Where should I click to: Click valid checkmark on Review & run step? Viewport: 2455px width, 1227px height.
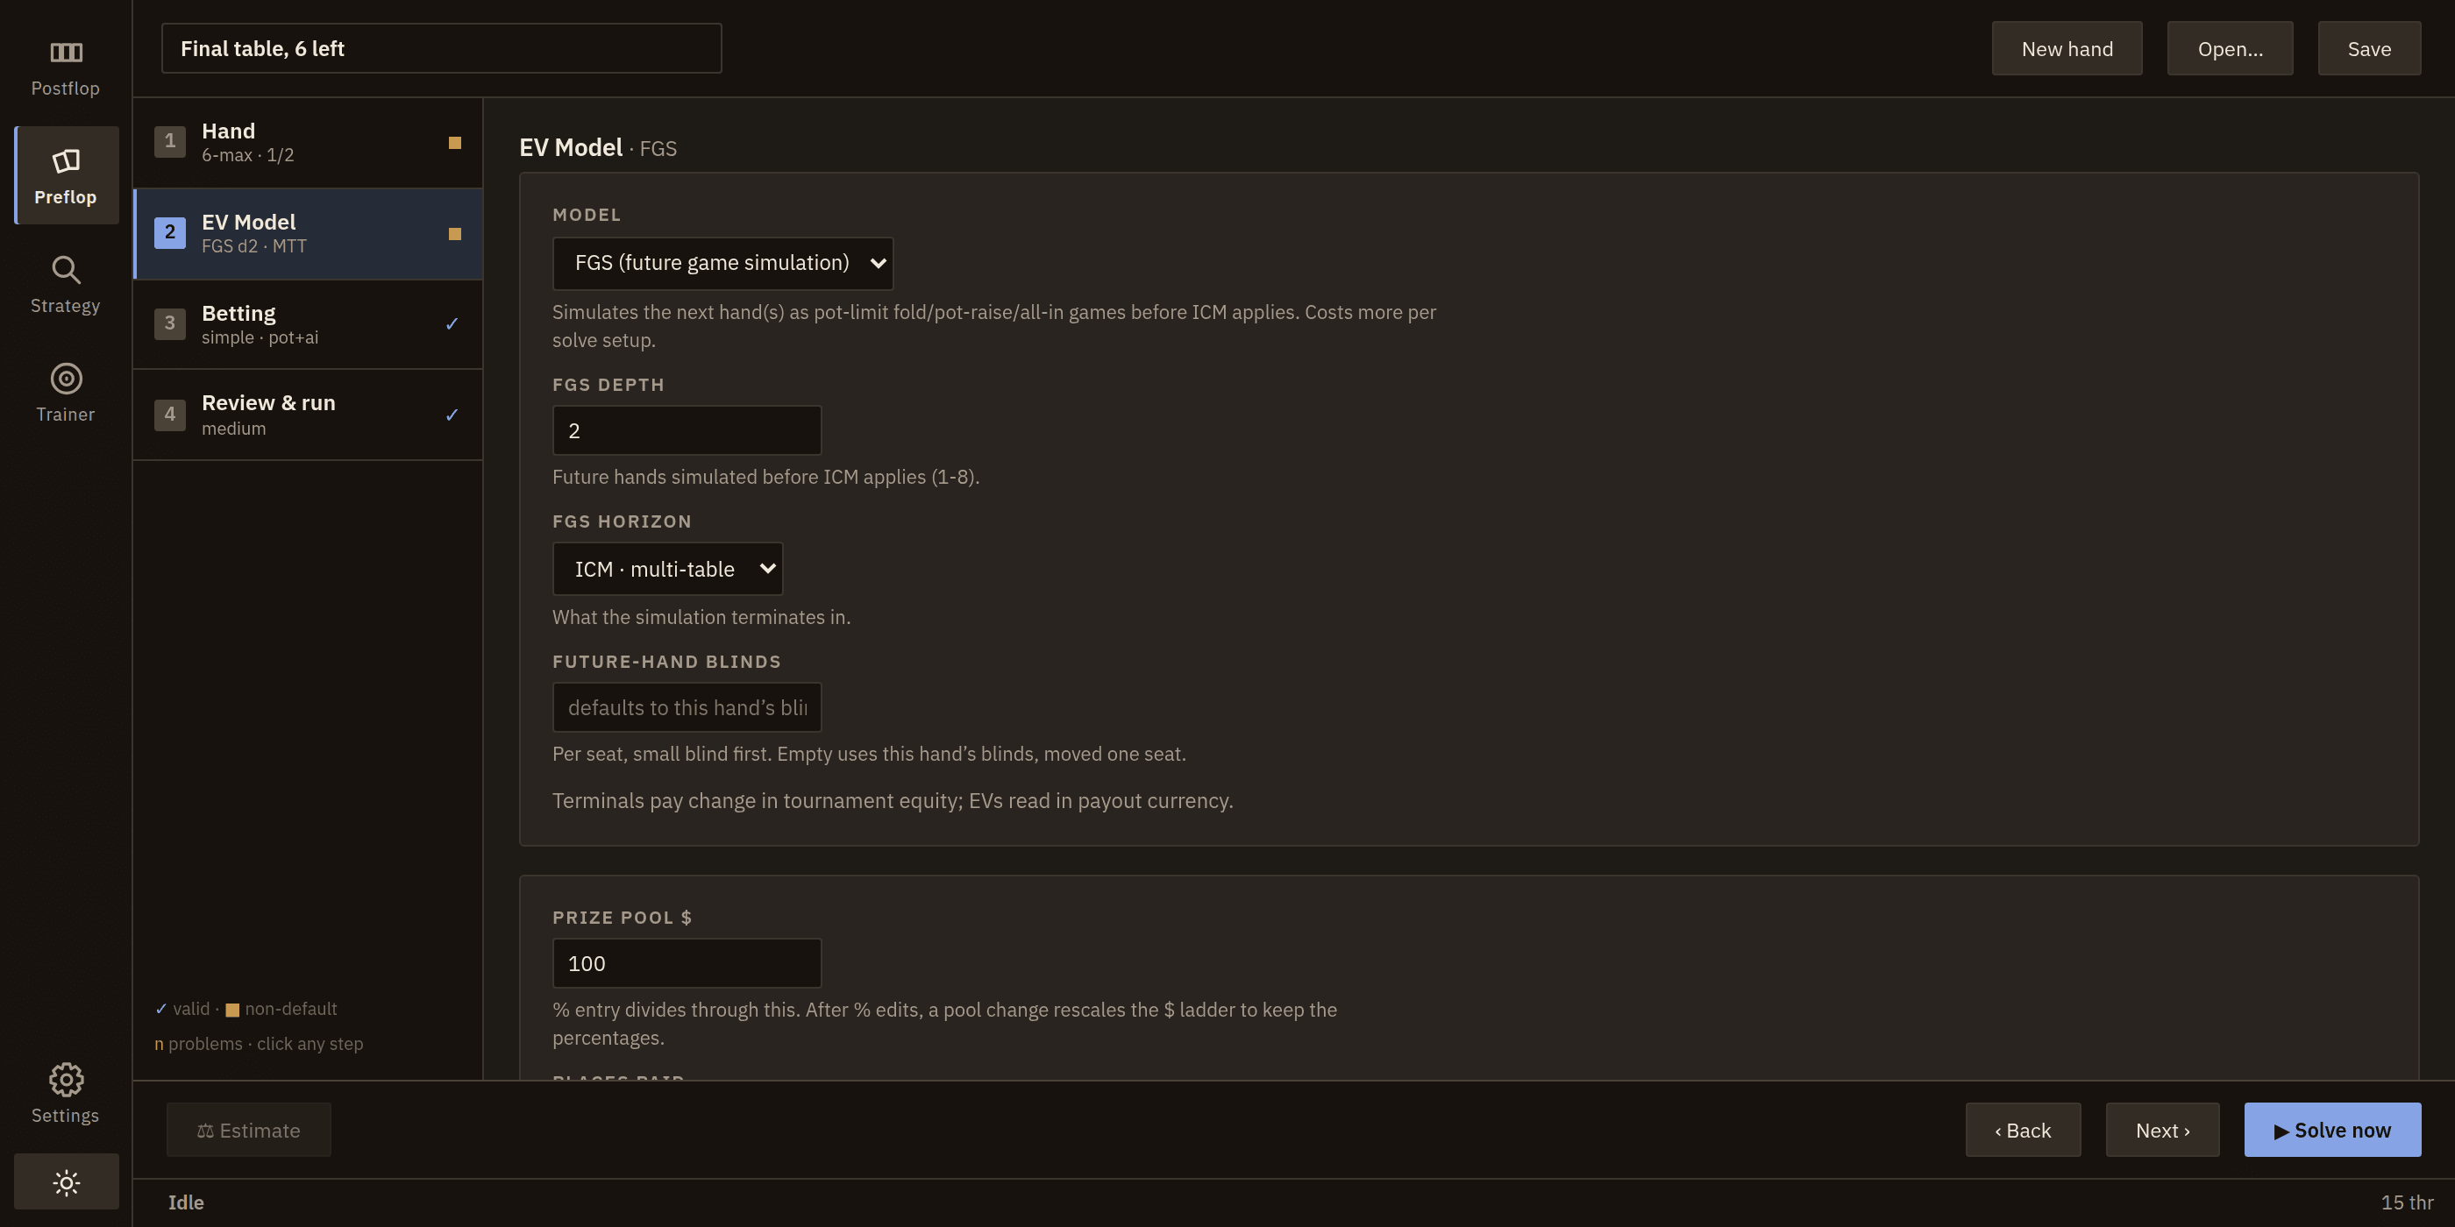coord(452,415)
